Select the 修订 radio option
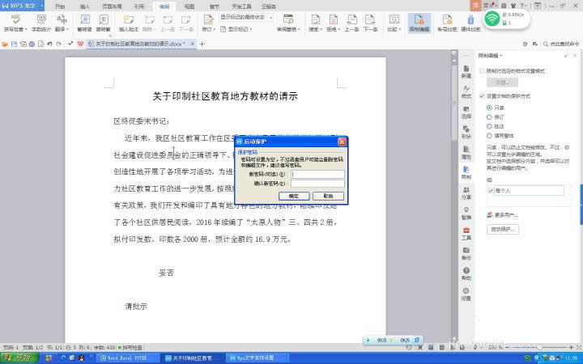Image resolution: width=583 pixels, height=364 pixels. [489, 116]
